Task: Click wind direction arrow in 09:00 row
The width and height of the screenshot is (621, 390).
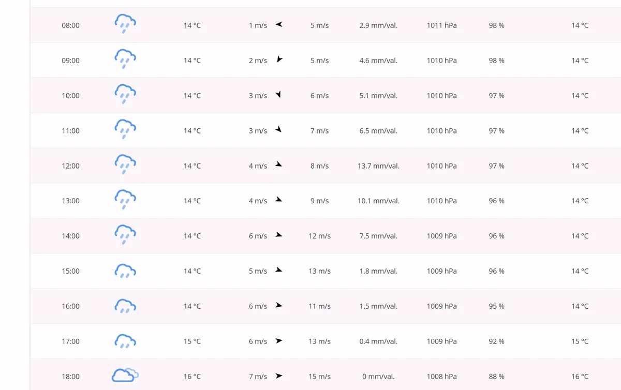Action: pyautogui.click(x=279, y=59)
